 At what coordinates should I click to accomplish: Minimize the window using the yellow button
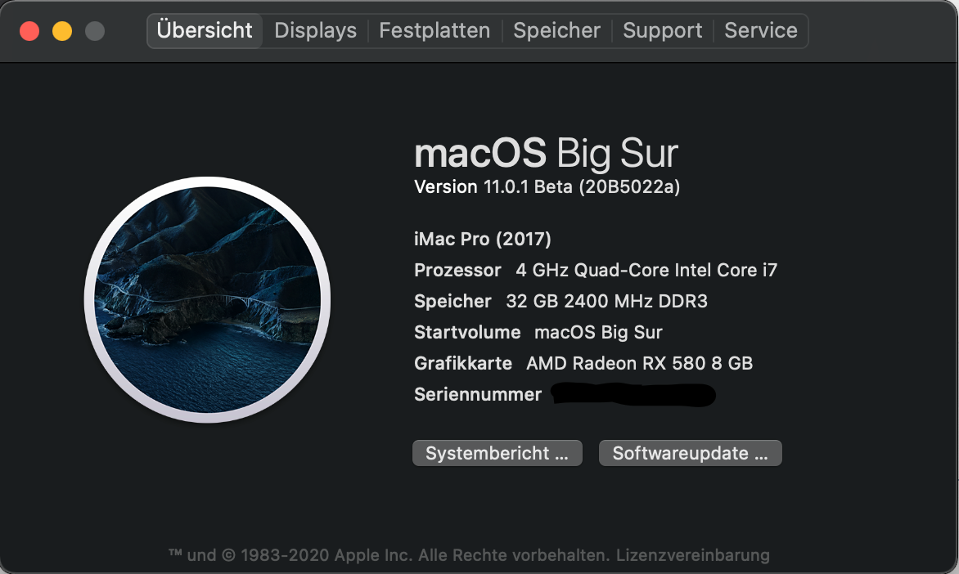(62, 31)
